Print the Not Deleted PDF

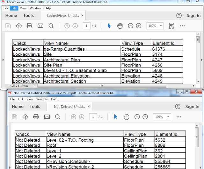pos(36,117)
